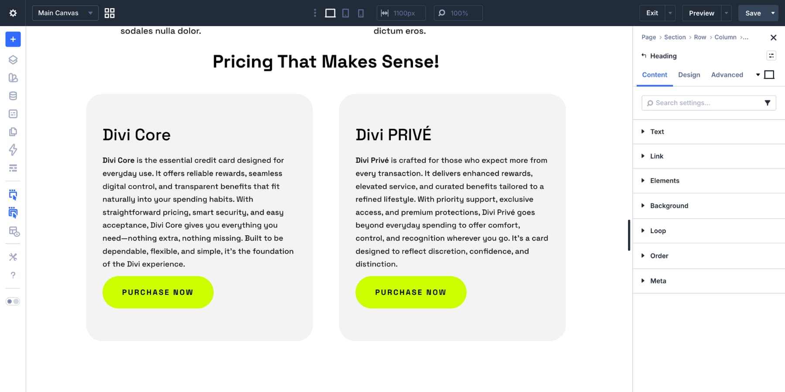
Task: Select the phone preview icon in the toolbar
Action: (x=360, y=13)
